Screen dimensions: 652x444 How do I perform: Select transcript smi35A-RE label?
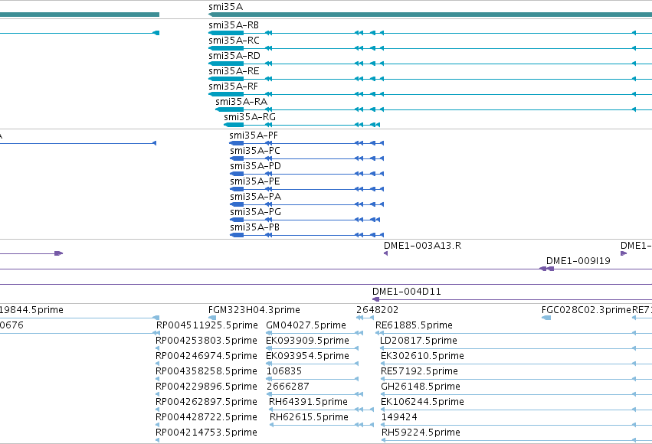[x=234, y=71]
